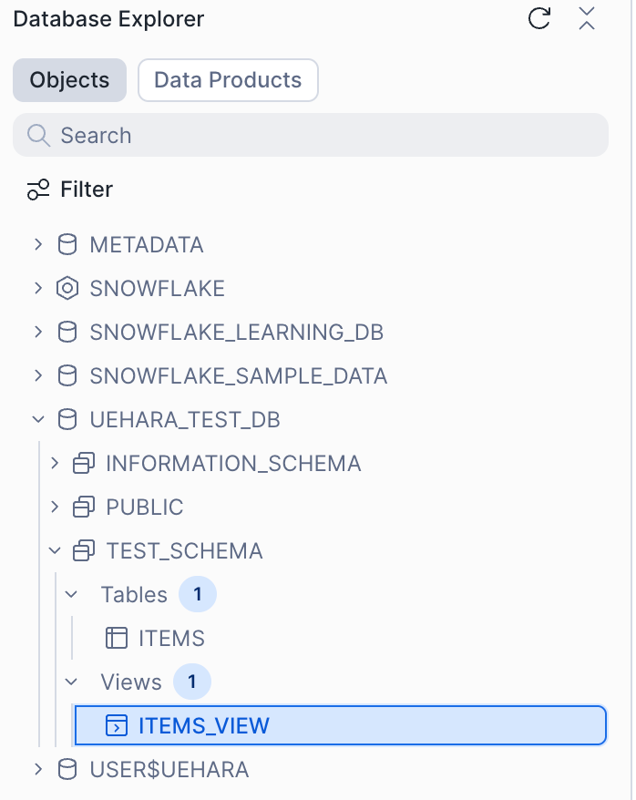Click the Filter sliders icon
This screenshot has height=800, width=636.
(x=38, y=190)
